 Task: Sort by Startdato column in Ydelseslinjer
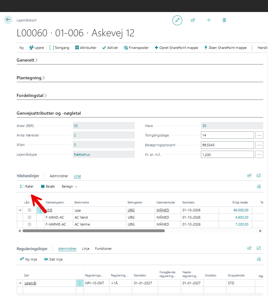point(188,202)
